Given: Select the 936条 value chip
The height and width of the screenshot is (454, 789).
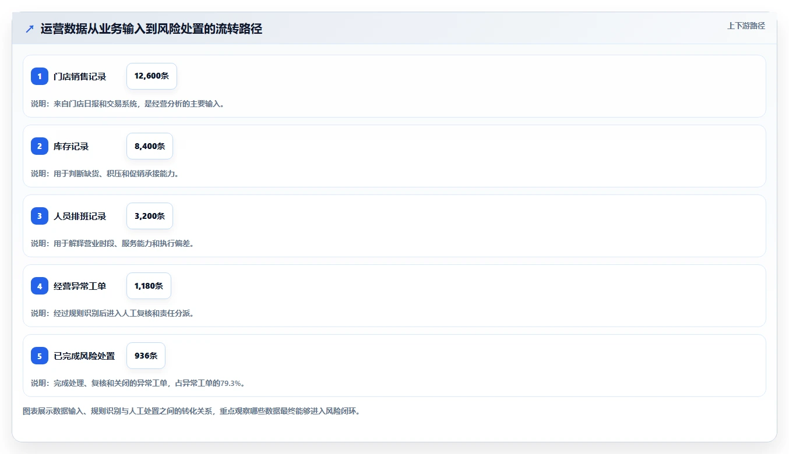Looking at the screenshot, I should tap(146, 356).
